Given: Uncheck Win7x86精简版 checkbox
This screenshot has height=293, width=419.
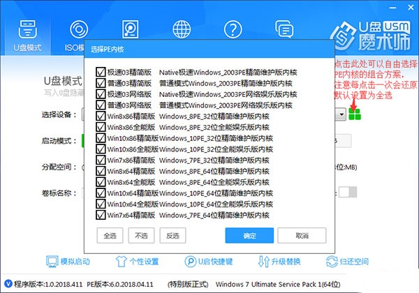Looking at the screenshot, I should [101, 160].
